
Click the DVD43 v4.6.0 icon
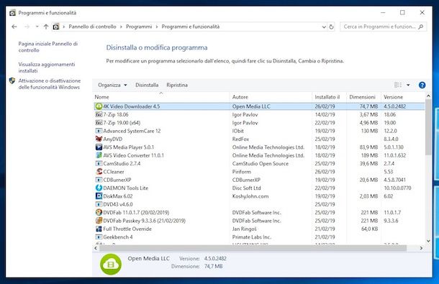point(99,204)
